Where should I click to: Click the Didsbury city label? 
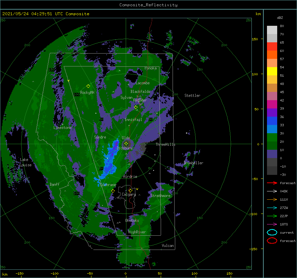(124, 148)
